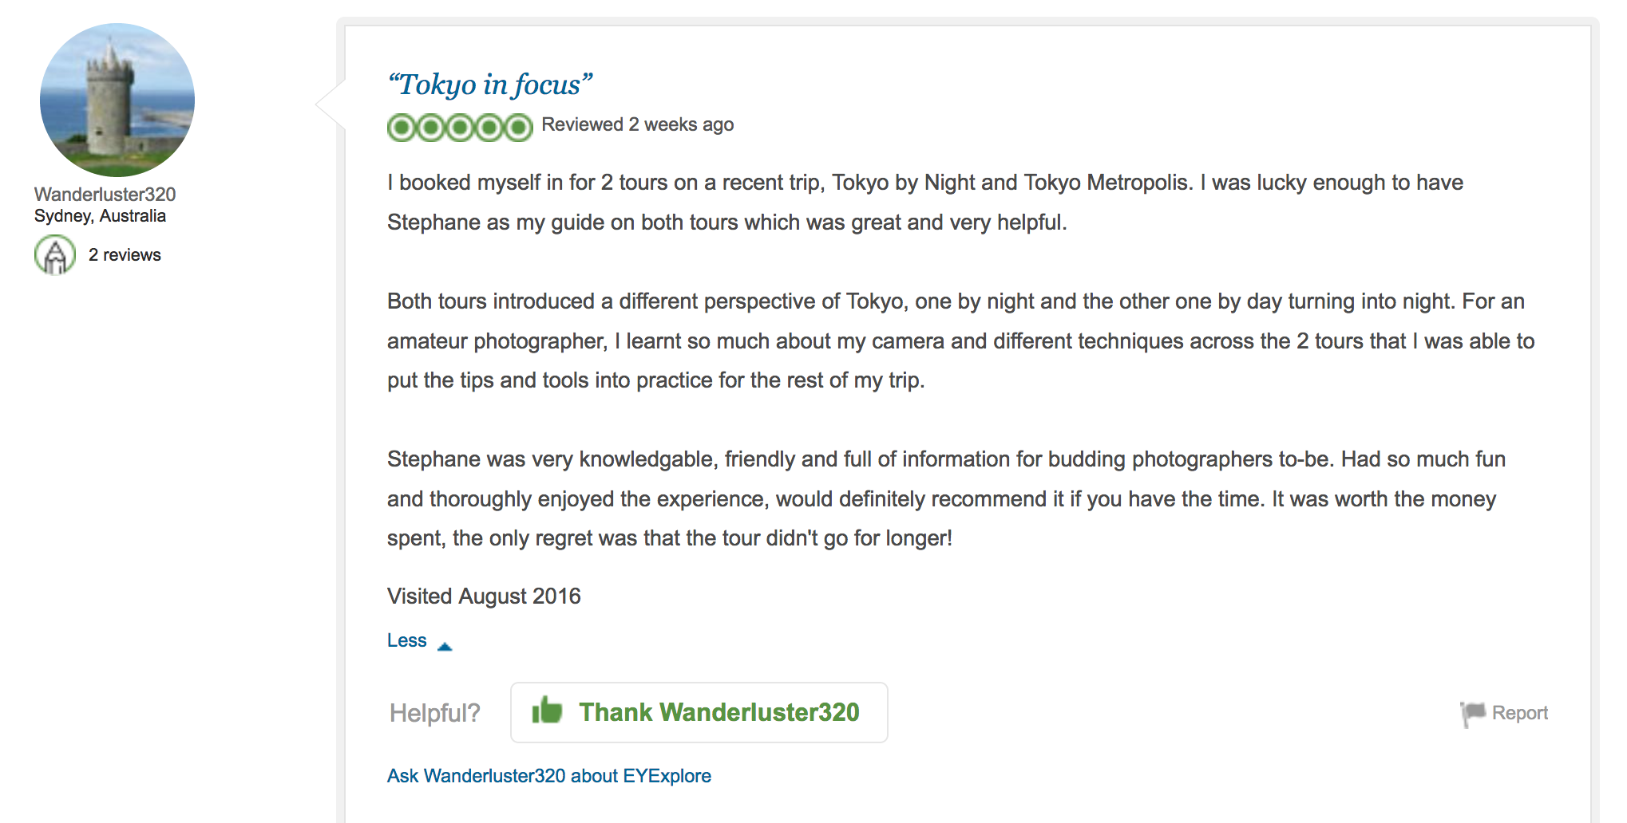
Task: Click the "Sydney, Australia" location text
Action: coord(100,216)
